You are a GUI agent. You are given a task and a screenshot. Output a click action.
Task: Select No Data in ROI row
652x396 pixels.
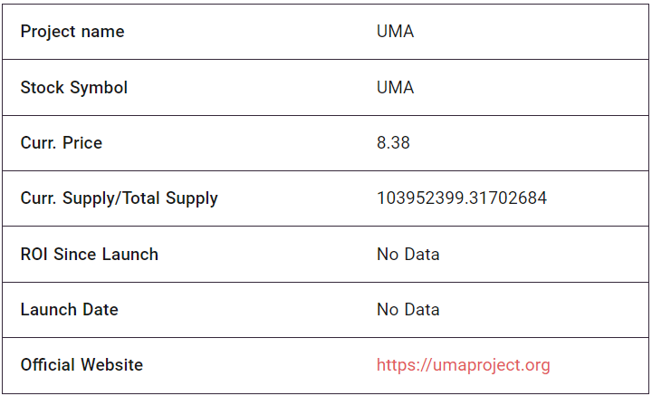(407, 254)
